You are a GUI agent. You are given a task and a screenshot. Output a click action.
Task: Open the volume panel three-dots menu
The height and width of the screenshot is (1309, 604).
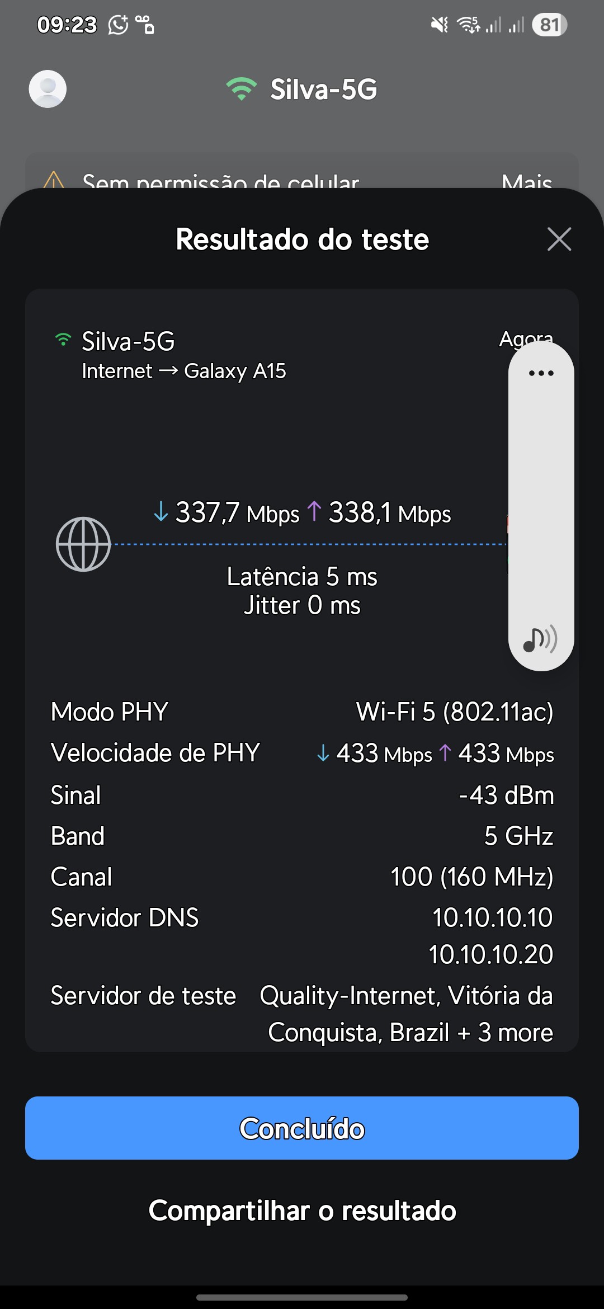[x=541, y=373]
